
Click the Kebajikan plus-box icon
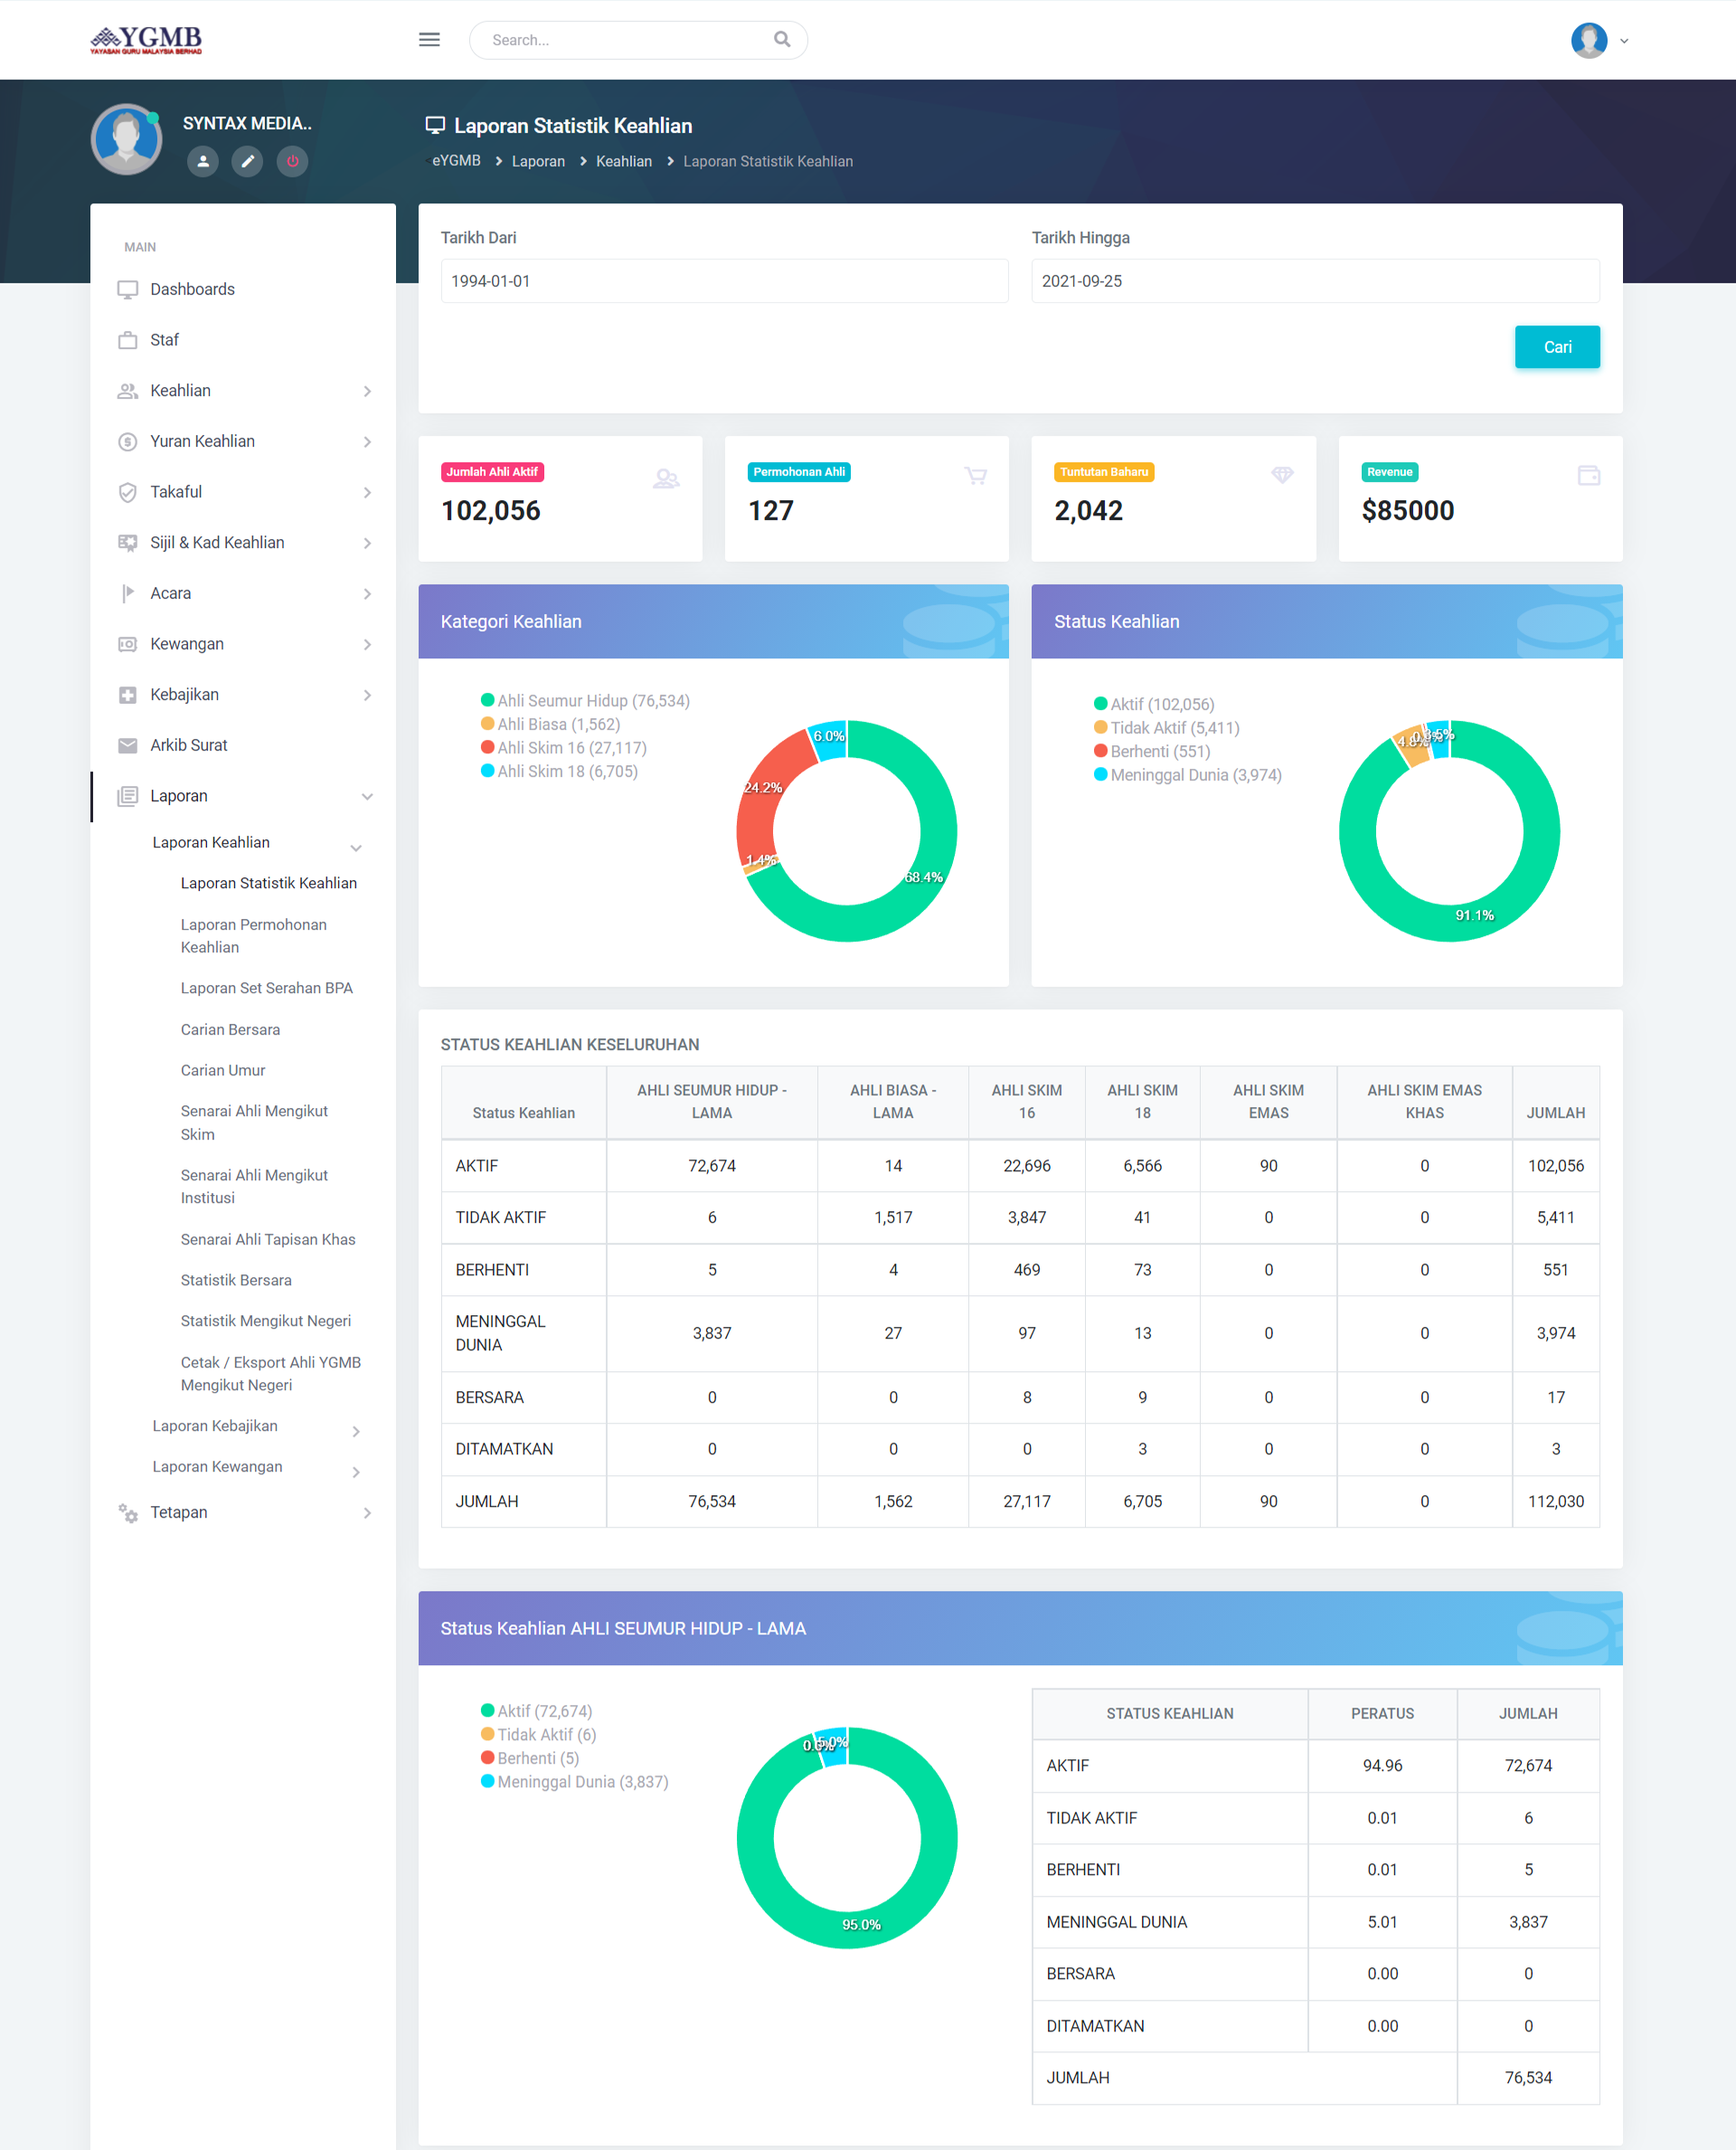tap(127, 695)
